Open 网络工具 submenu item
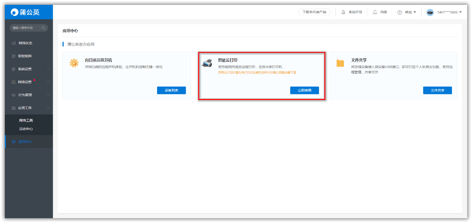Screen dimensions: 472x223 [x=26, y=120]
